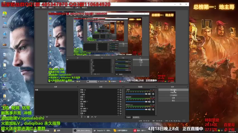238x133 pixels.
Task: Toggle visibility of source 图像 5
Action: pyautogui.click(x=118, y=106)
